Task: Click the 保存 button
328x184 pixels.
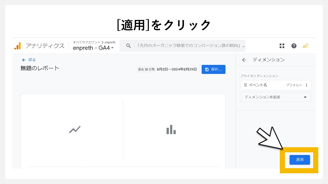Action: [x=213, y=69]
